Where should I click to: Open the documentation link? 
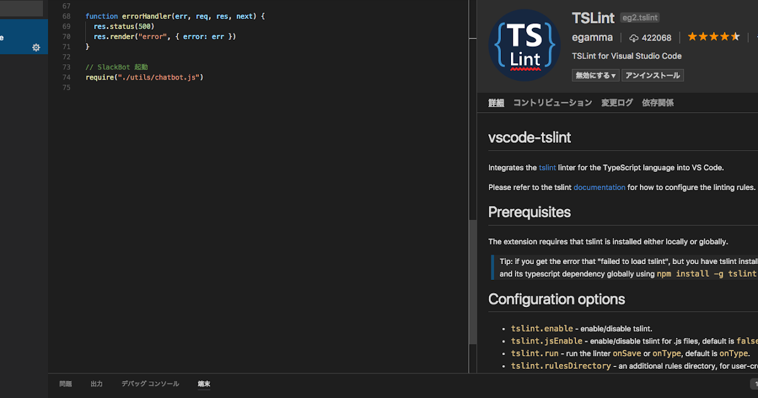pyautogui.click(x=599, y=187)
